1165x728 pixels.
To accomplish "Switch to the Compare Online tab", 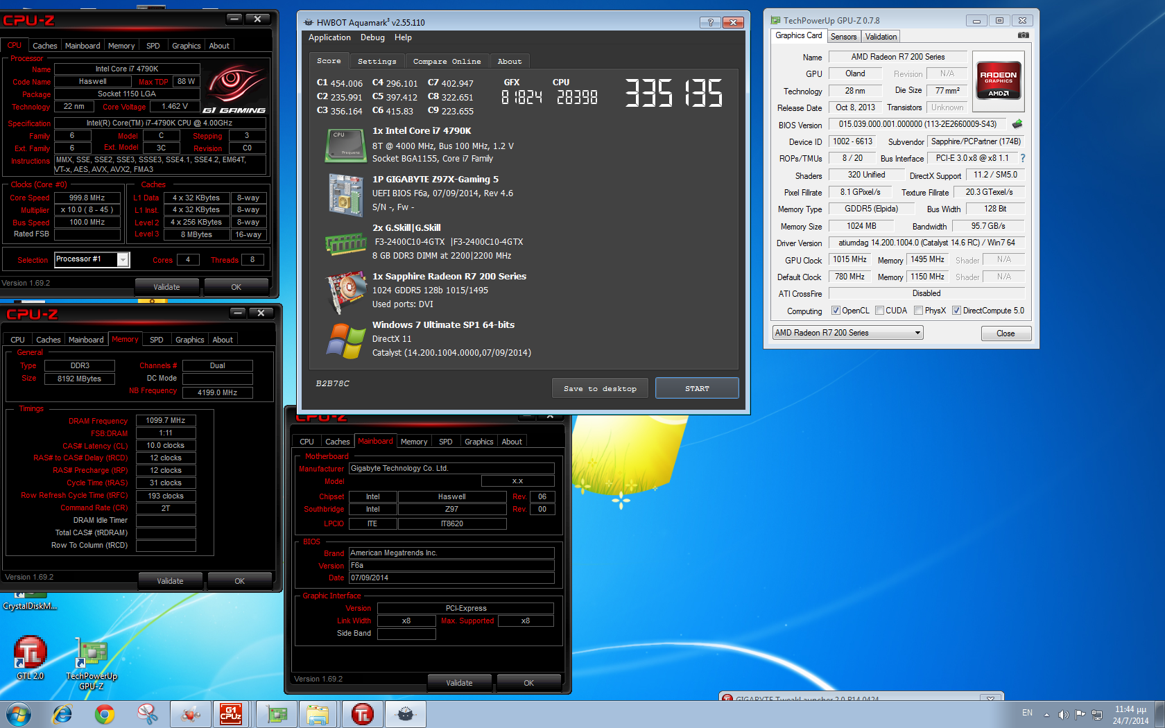I will [x=447, y=61].
